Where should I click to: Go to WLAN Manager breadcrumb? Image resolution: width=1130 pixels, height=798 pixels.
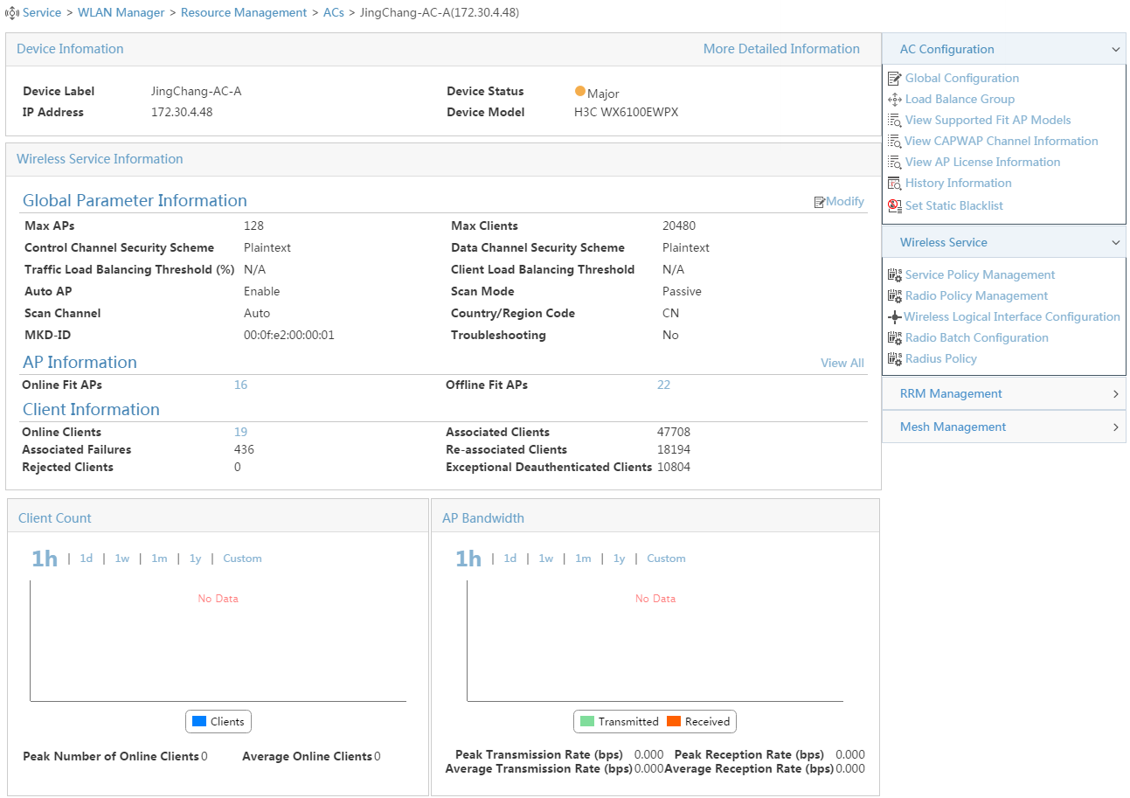coord(121,13)
